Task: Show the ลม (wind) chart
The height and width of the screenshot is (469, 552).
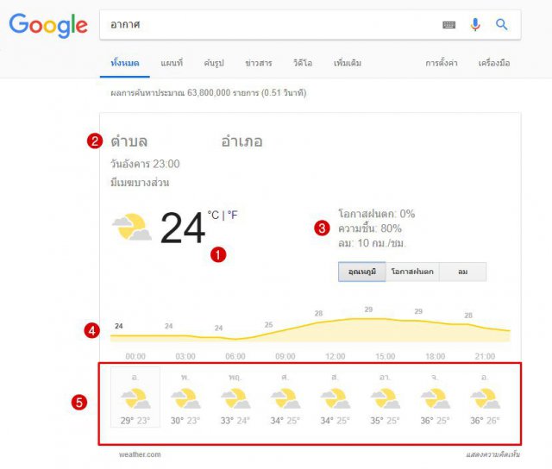Action: 462,272
